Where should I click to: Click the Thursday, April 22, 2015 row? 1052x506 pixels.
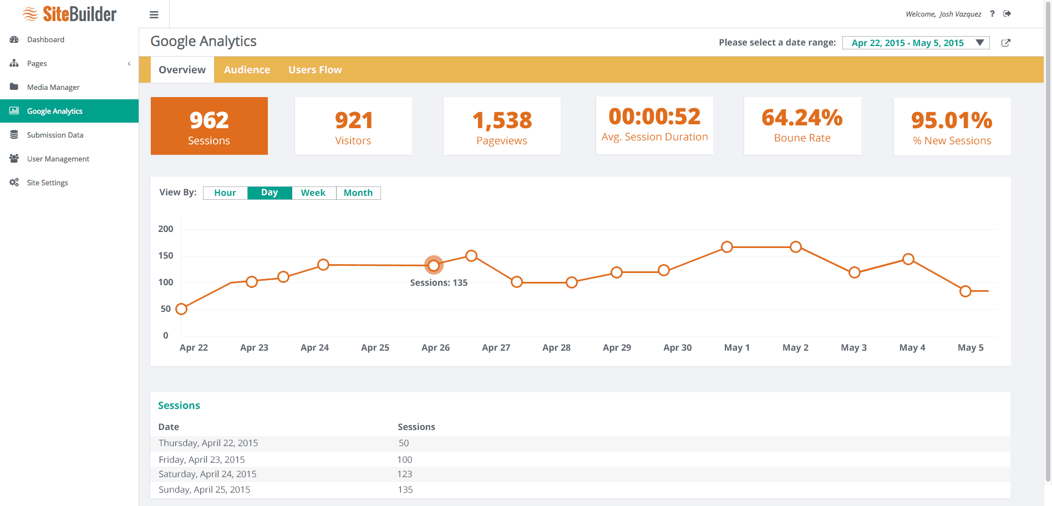click(580, 443)
